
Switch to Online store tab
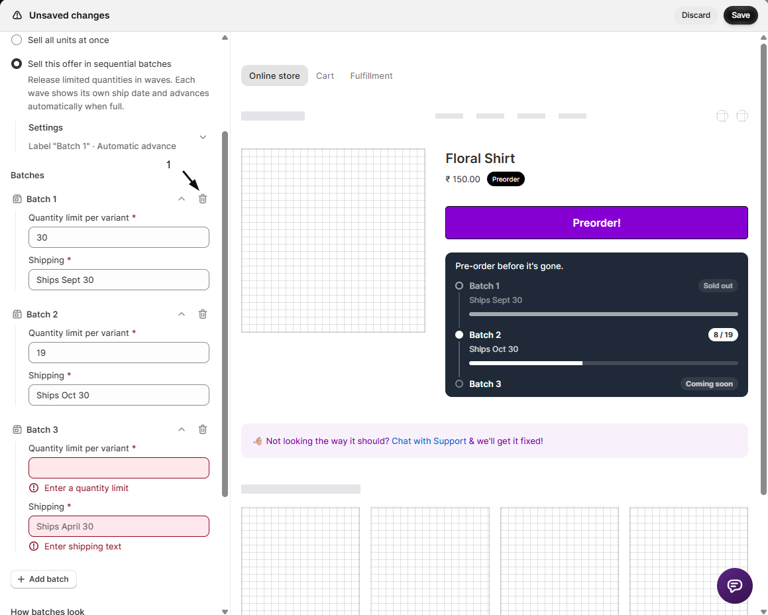tap(274, 76)
